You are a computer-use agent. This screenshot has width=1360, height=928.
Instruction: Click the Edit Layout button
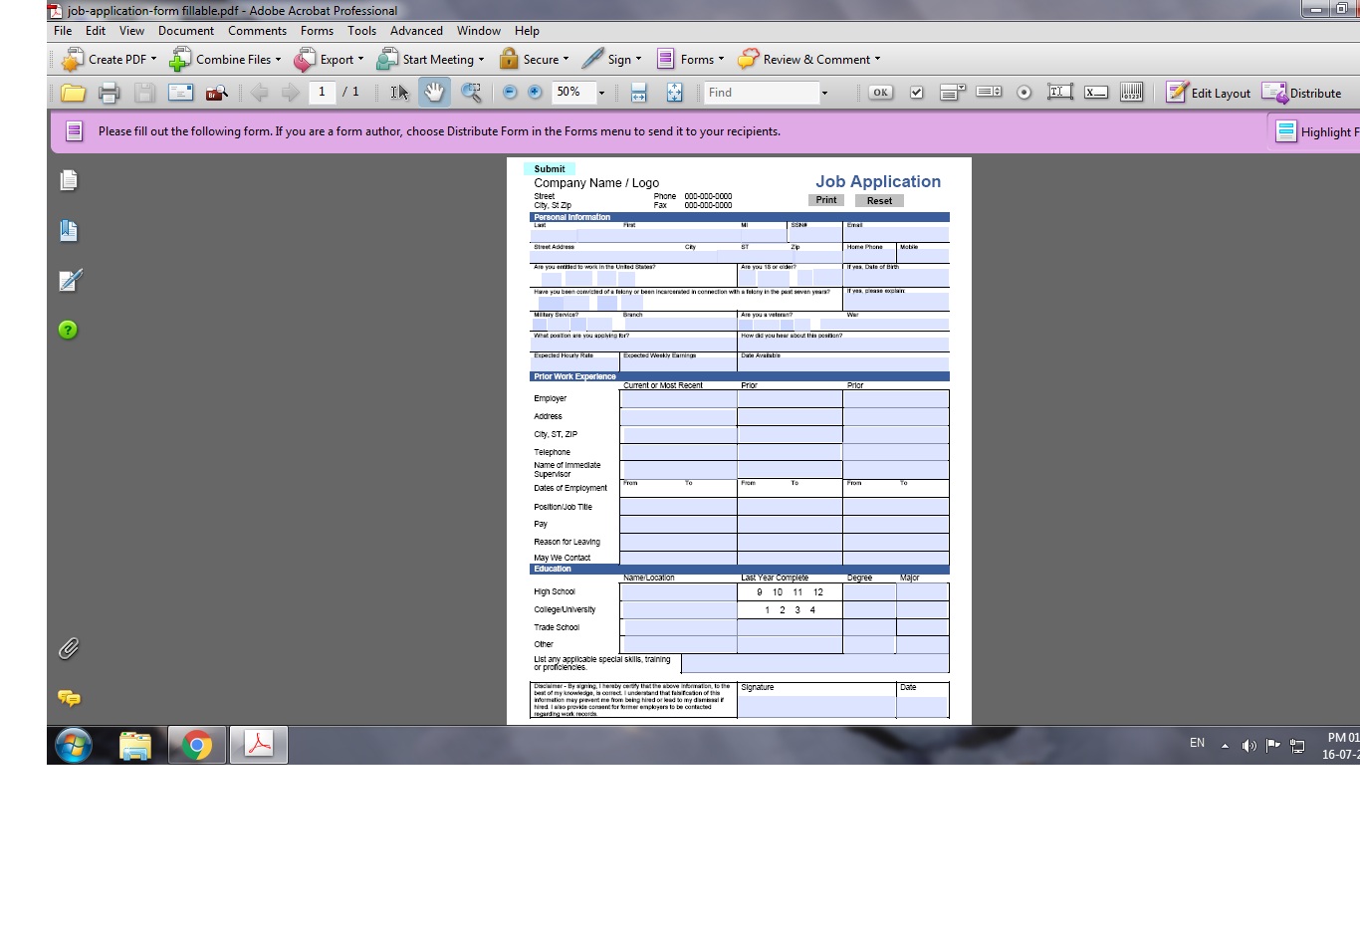tap(1208, 93)
